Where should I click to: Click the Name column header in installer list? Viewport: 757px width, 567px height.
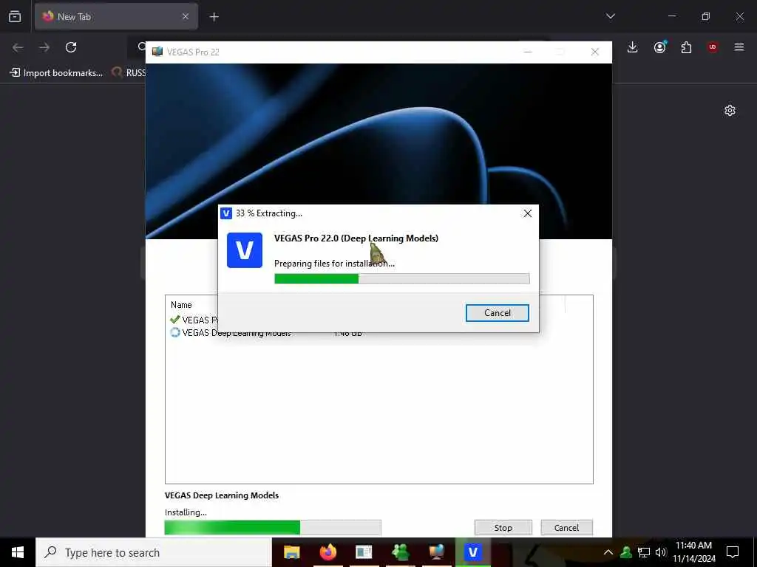[181, 305]
